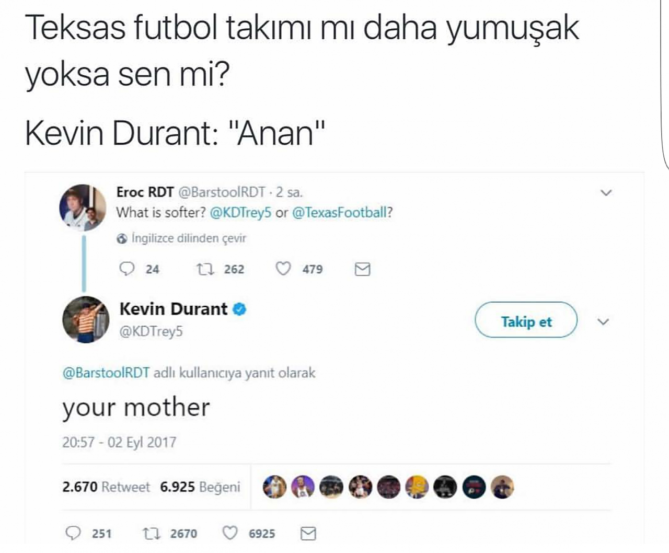Open @BarstoolRDT reply-to link
The height and width of the screenshot is (553, 669).
click(x=106, y=373)
